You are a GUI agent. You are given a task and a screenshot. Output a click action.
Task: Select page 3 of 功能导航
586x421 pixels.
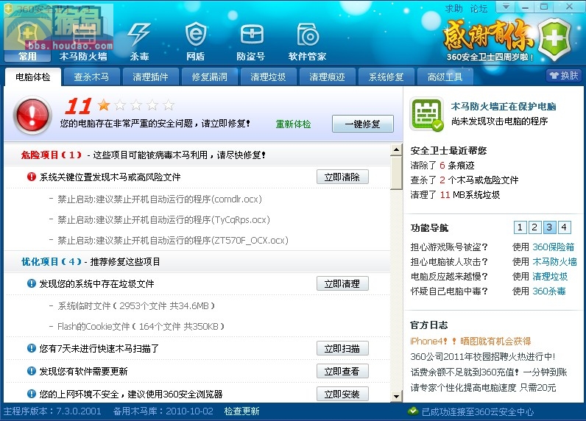click(x=549, y=227)
